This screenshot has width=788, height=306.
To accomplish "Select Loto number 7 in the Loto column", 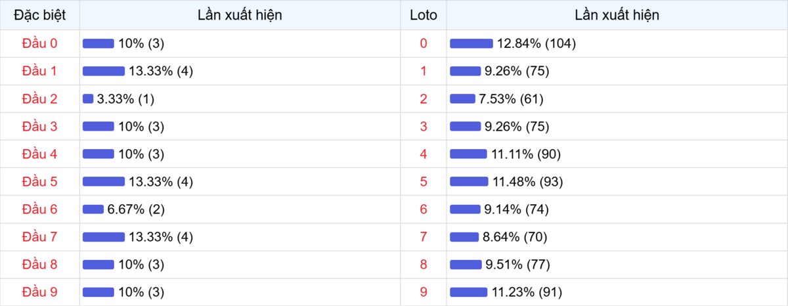I will 424,237.
